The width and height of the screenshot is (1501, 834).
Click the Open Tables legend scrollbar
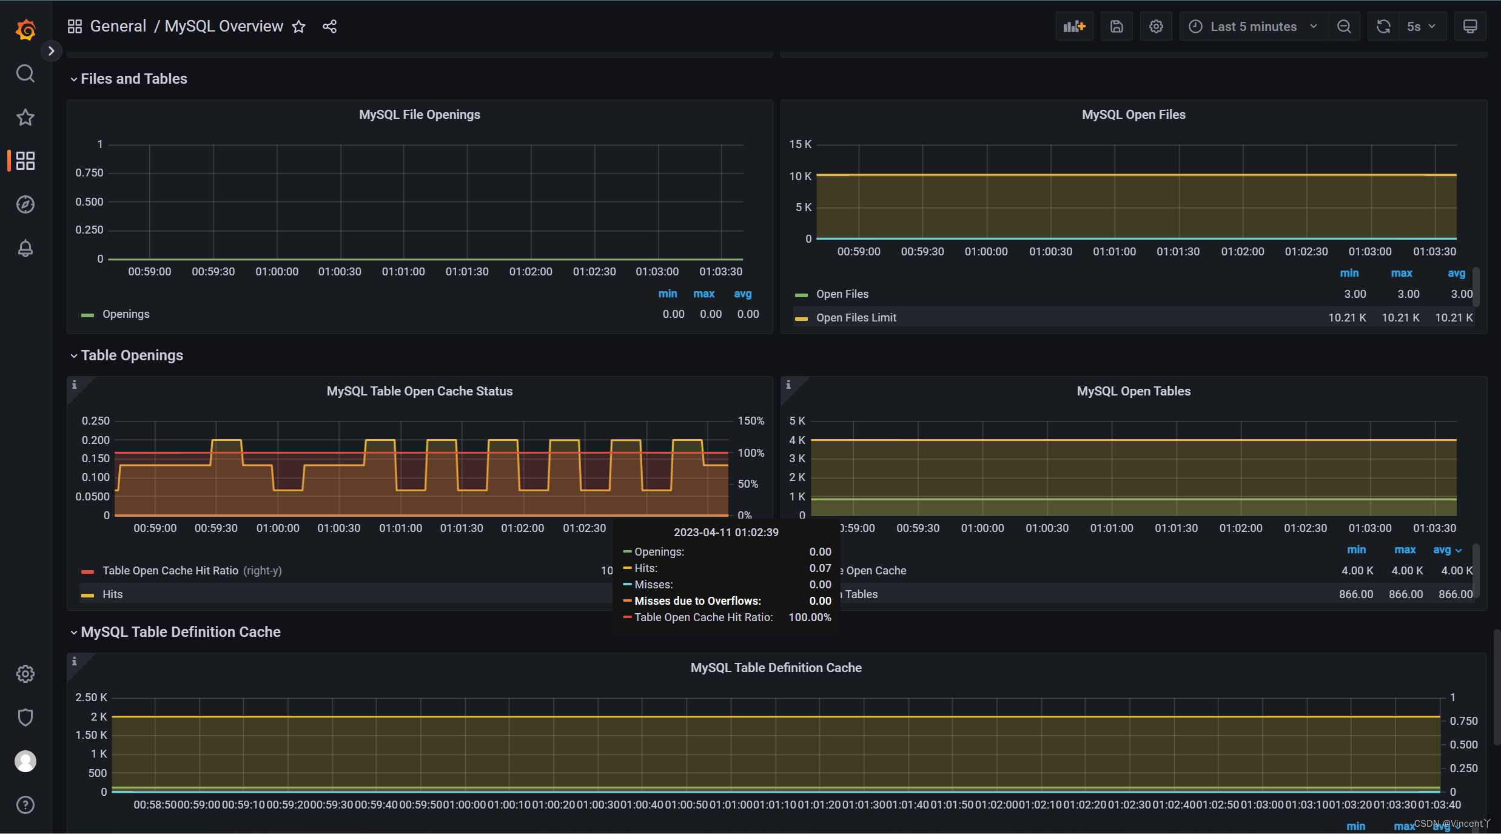click(x=1476, y=570)
